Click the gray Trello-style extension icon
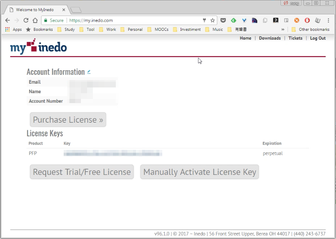 pos(286,21)
